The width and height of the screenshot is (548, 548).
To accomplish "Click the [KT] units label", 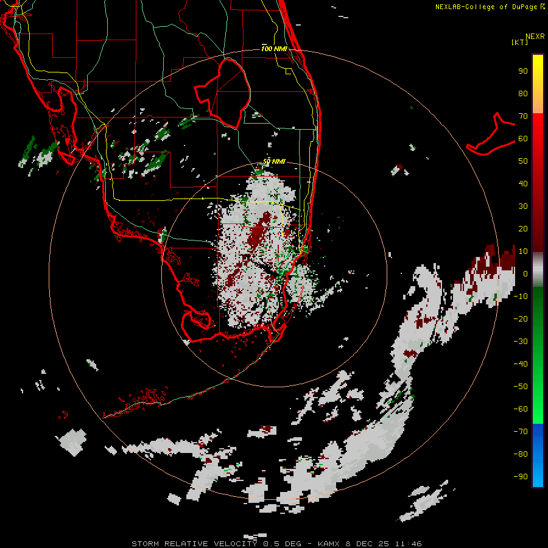I will tap(519, 42).
